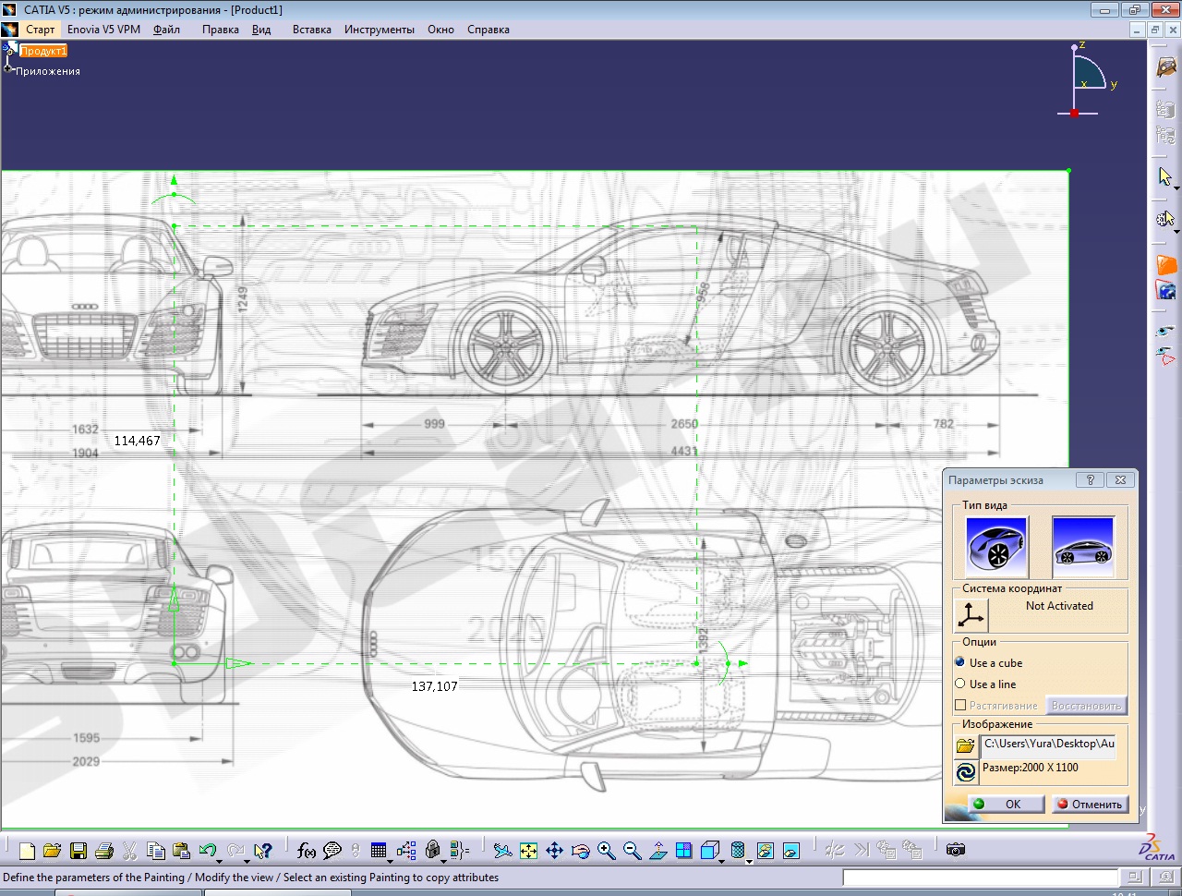The width and height of the screenshot is (1182, 896).
Task: Expand the Приложения tree node
Action: [8, 68]
